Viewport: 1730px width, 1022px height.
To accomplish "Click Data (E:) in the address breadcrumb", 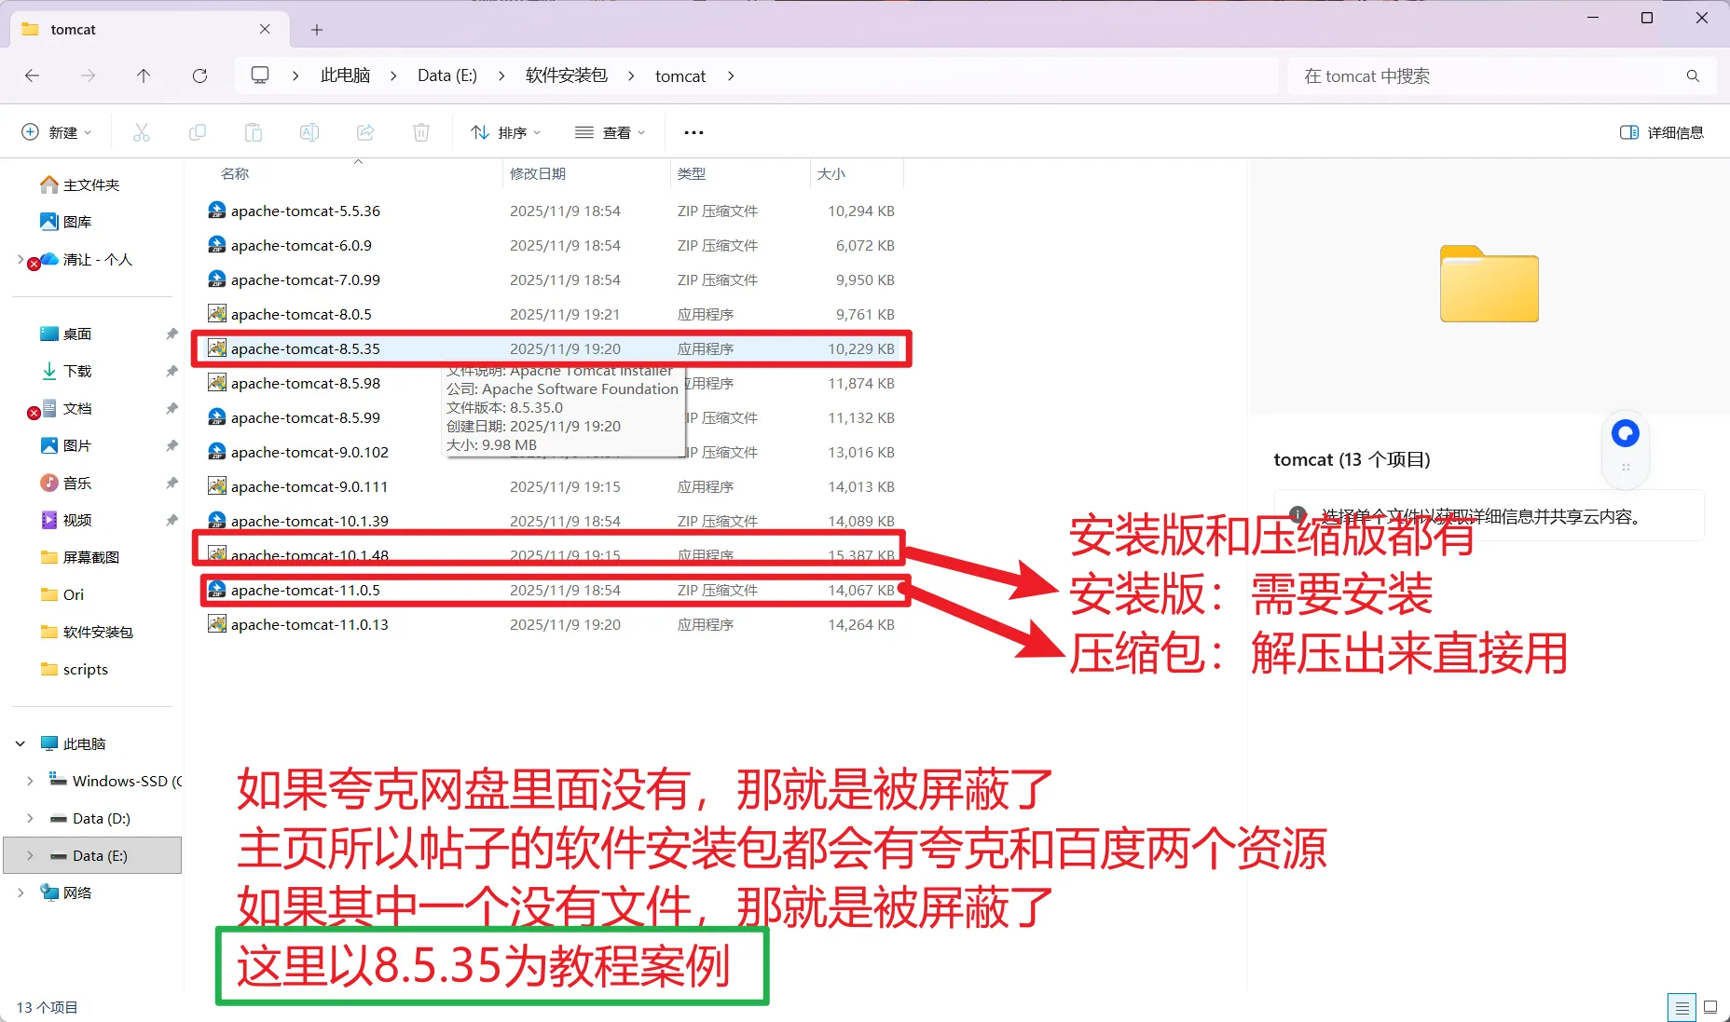I will pyautogui.click(x=447, y=75).
